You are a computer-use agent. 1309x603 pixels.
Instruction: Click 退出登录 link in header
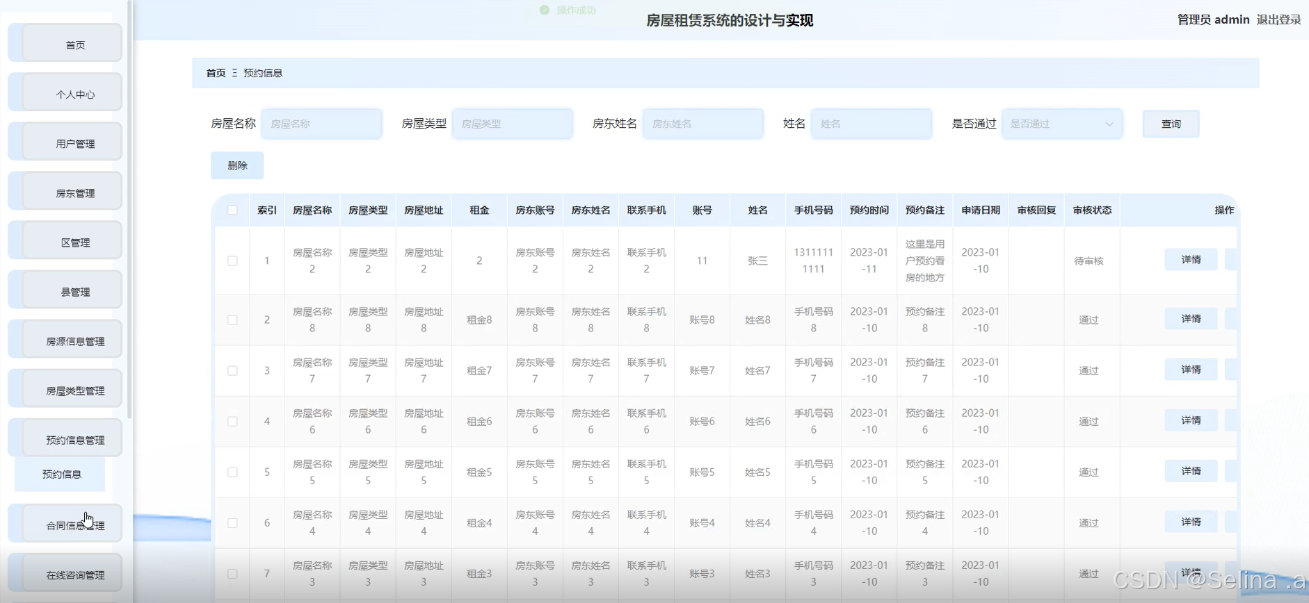pyautogui.click(x=1278, y=19)
